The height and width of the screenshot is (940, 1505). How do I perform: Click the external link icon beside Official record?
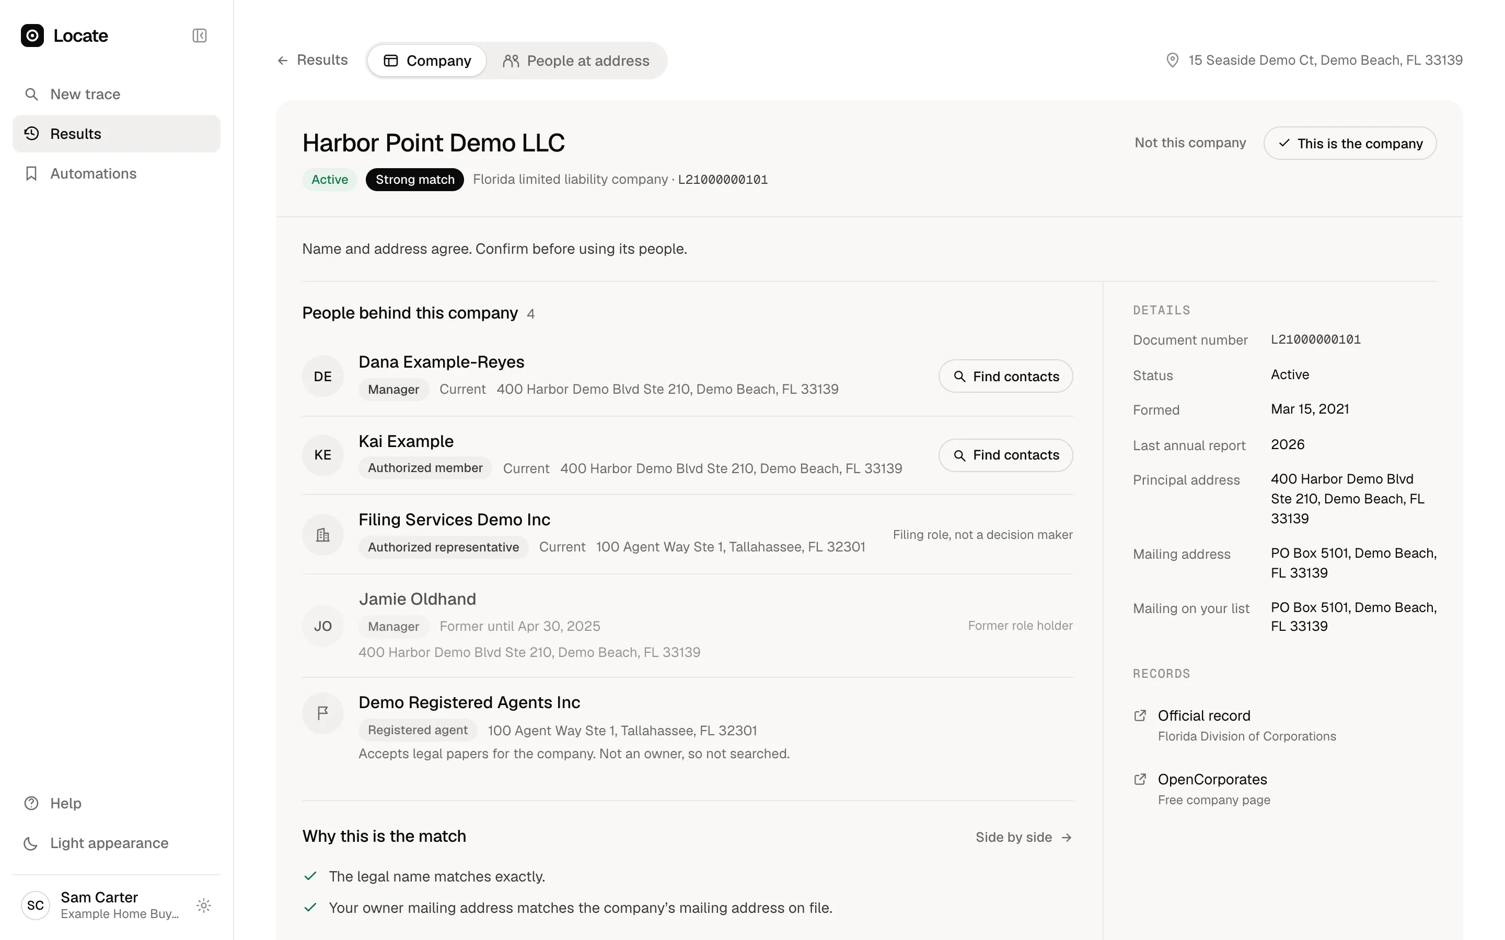(x=1140, y=715)
